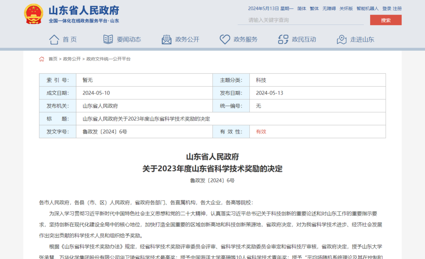The width and height of the screenshot is (425, 259).
Task: Open 要闻动态 navigation menu item
Action: (x=129, y=39)
